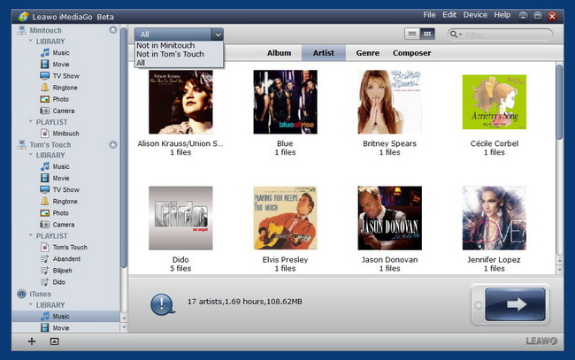Switch to list view
Image resolution: width=575 pixels, height=360 pixels.
[412, 34]
